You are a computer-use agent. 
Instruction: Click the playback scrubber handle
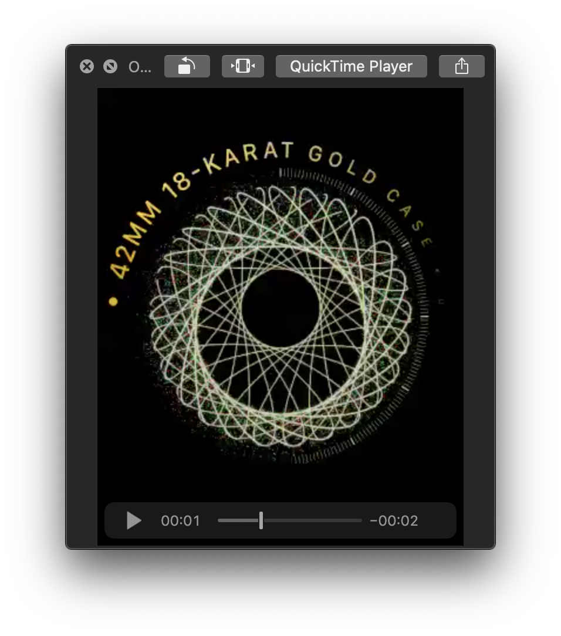coord(261,520)
